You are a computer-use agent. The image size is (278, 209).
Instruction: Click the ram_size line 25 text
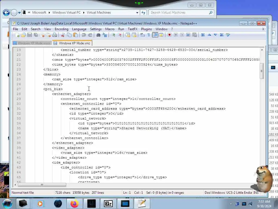[x=94, y=79]
